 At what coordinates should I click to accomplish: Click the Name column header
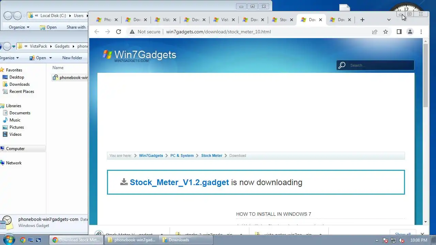click(x=58, y=68)
